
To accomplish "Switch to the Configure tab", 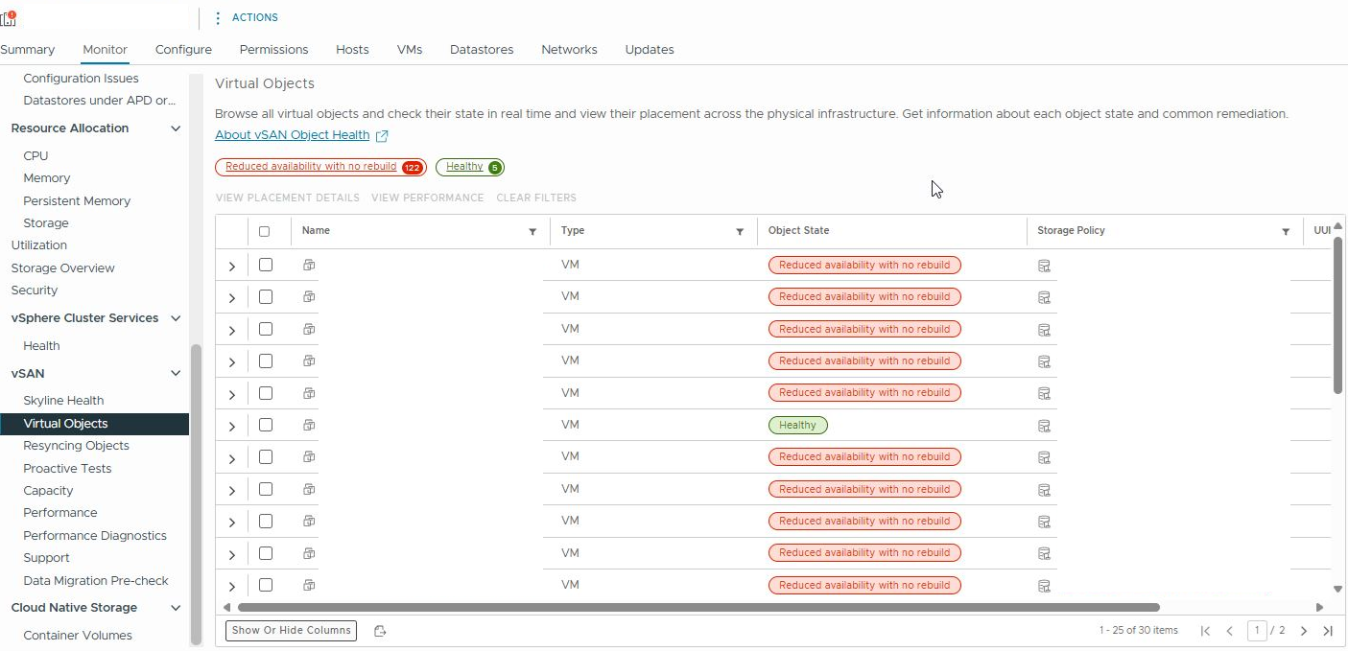I will click(x=183, y=50).
